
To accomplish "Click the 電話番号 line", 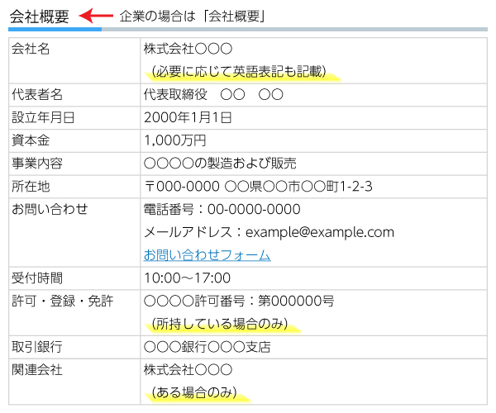I will [x=222, y=209].
